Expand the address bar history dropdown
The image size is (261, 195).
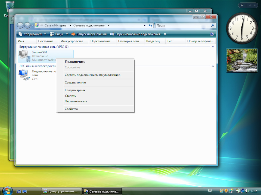pos(145,25)
